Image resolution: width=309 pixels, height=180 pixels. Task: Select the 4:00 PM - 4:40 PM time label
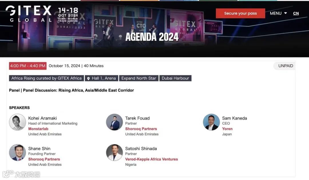[28, 66]
